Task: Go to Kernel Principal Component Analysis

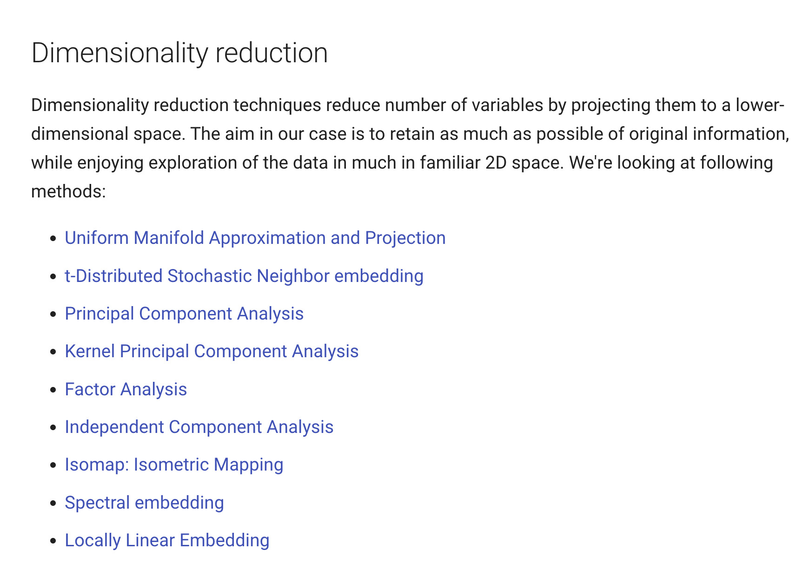Action: pos(212,352)
